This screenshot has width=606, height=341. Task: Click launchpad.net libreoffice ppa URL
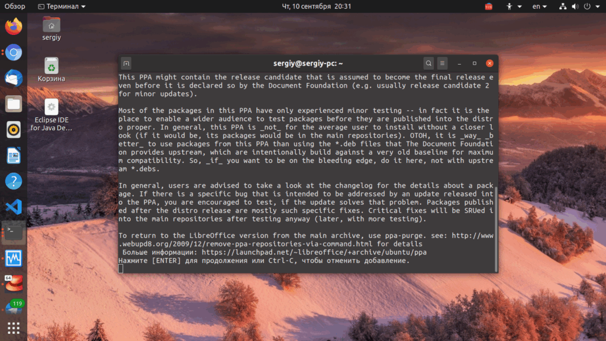tap(314, 252)
